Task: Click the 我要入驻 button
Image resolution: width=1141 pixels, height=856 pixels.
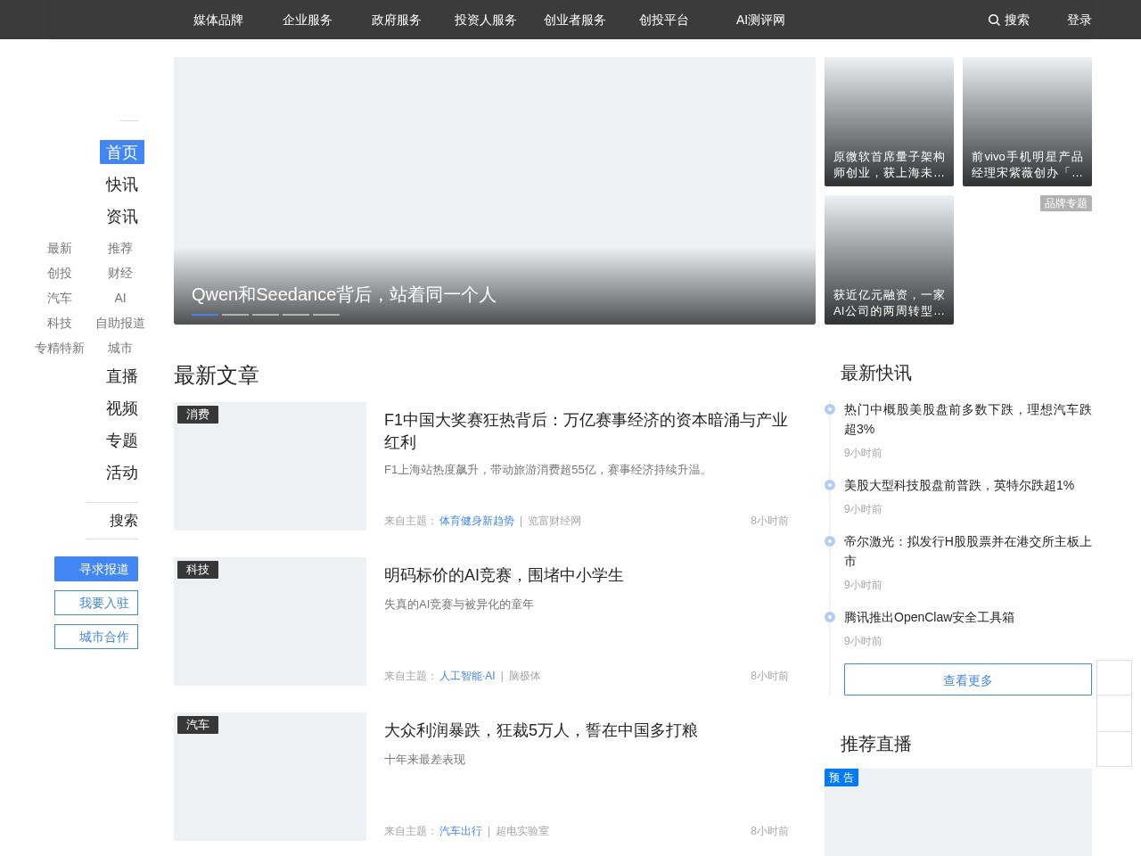Action: tap(96, 603)
